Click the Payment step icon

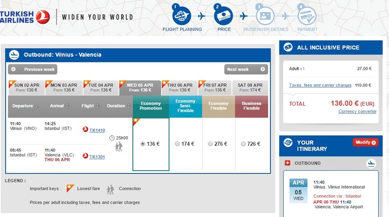(x=307, y=16)
